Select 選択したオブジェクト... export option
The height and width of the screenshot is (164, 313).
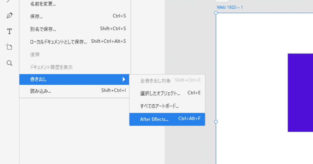(x=167, y=93)
